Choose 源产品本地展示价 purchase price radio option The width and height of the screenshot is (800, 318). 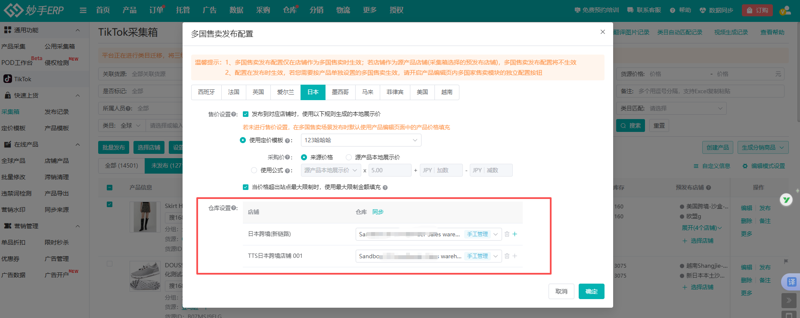pos(349,157)
